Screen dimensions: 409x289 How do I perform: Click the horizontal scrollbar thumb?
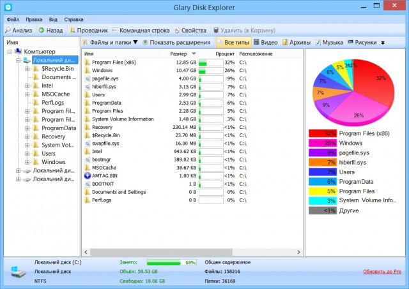pyautogui.click(x=161, y=252)
